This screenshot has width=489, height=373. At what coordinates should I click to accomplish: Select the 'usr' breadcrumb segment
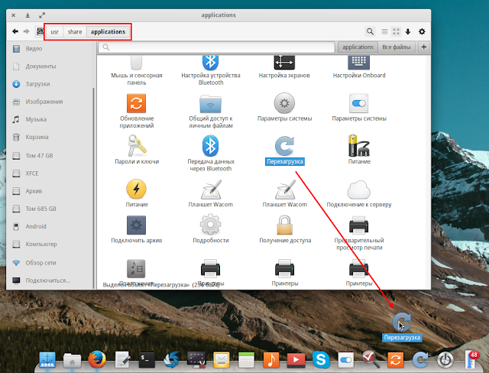pos(54,32)
